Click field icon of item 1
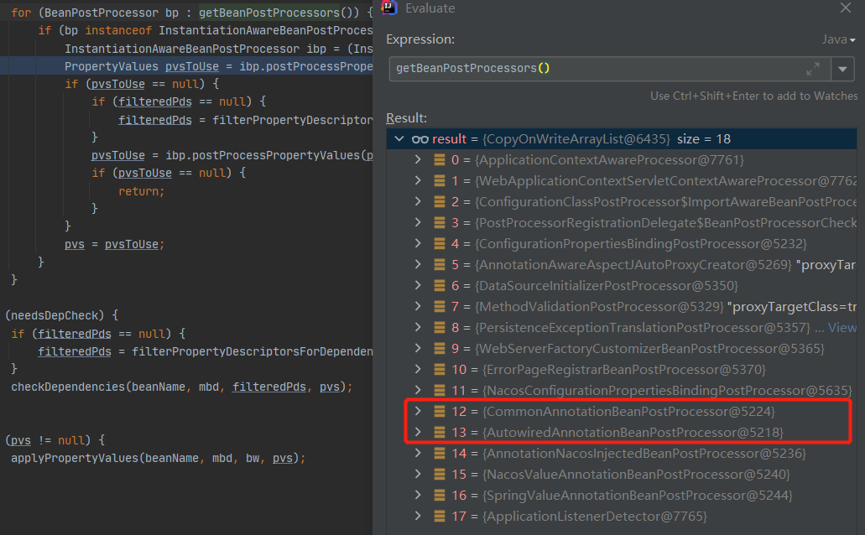865x535 pixels. 439,181
